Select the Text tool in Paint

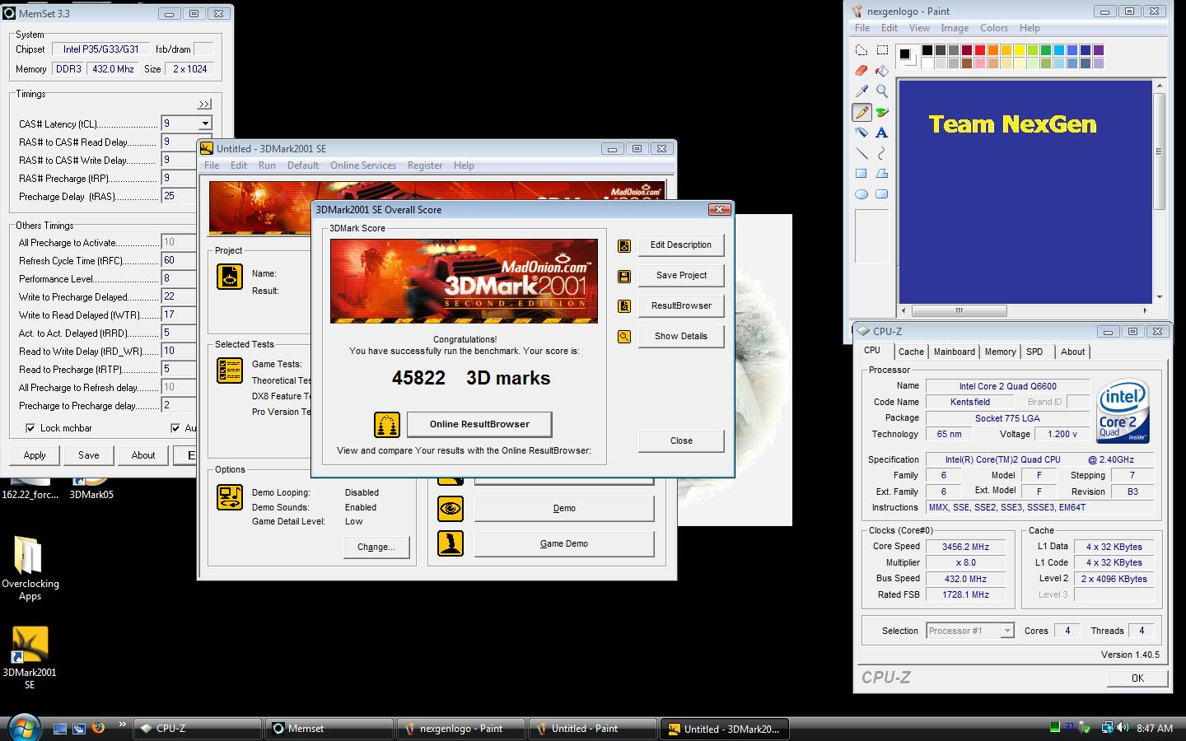[882, 133]
